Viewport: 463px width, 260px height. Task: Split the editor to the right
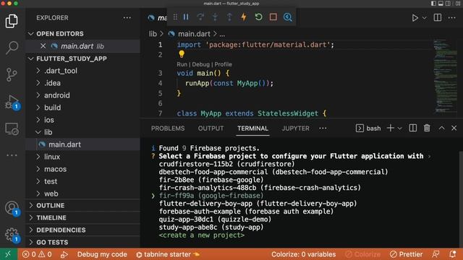[438, 17]
